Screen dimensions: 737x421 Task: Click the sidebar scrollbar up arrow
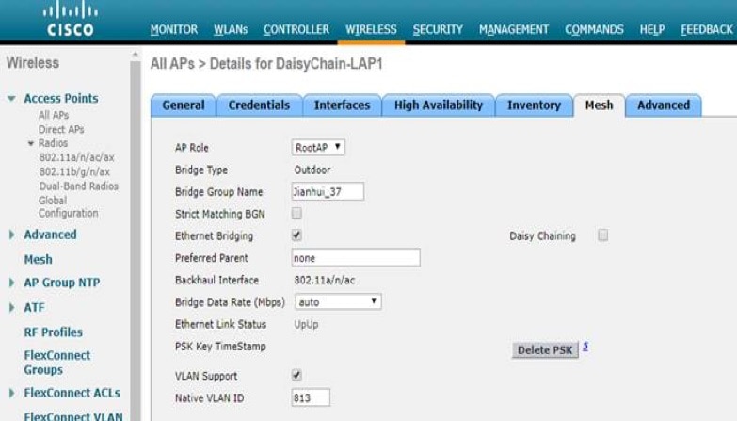136,55
